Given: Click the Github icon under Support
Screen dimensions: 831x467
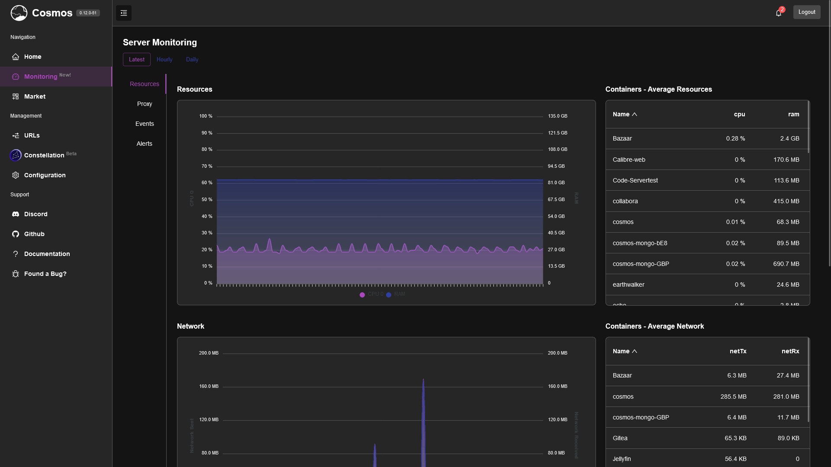Looking at the screenshot, I should point(16,234).
